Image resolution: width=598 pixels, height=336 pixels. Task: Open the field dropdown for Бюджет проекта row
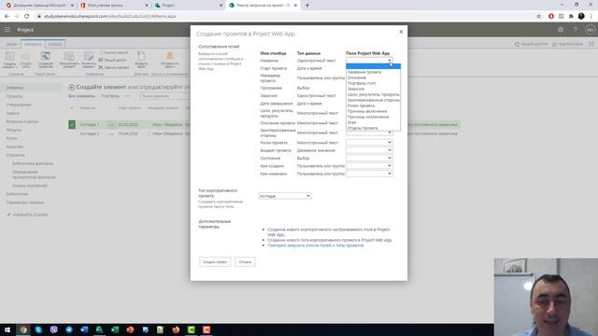(369, 150)
